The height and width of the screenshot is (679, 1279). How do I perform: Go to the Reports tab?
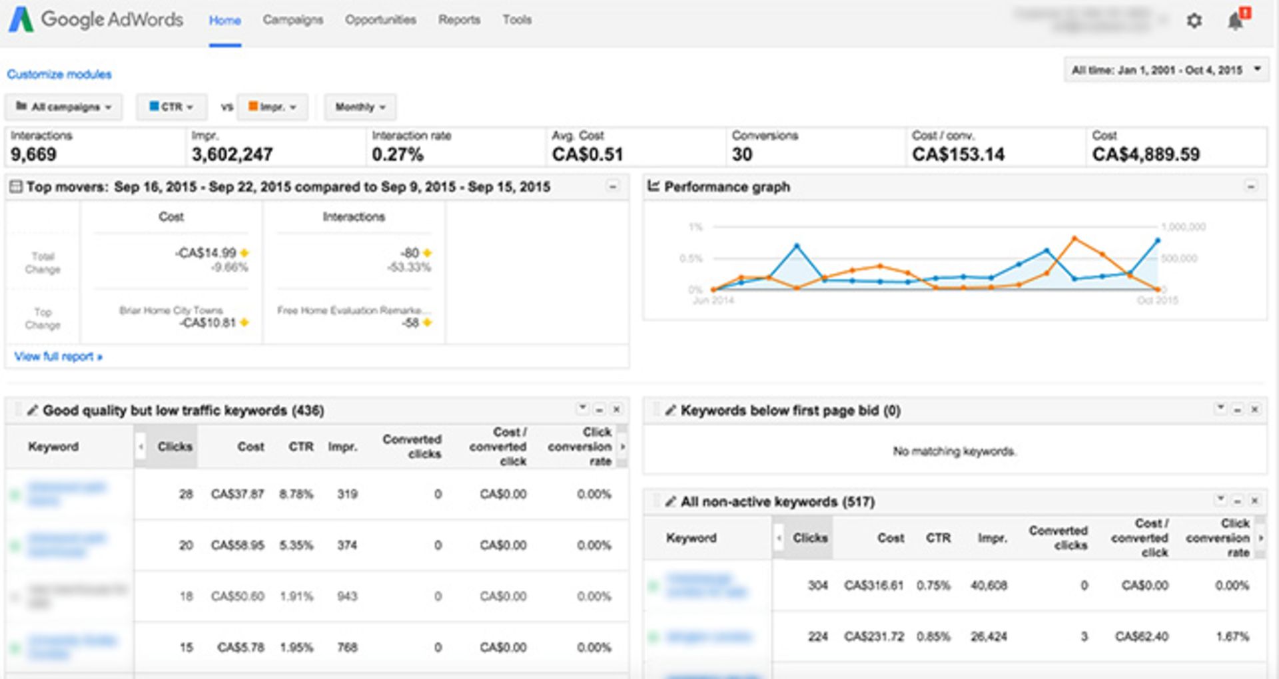tap(459, 20)
